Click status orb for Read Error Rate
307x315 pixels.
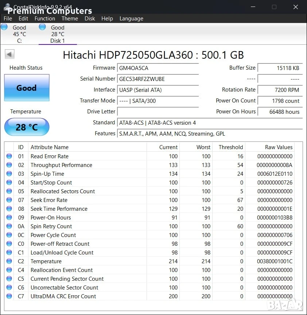pyautogui.click(x=9, y=156)
